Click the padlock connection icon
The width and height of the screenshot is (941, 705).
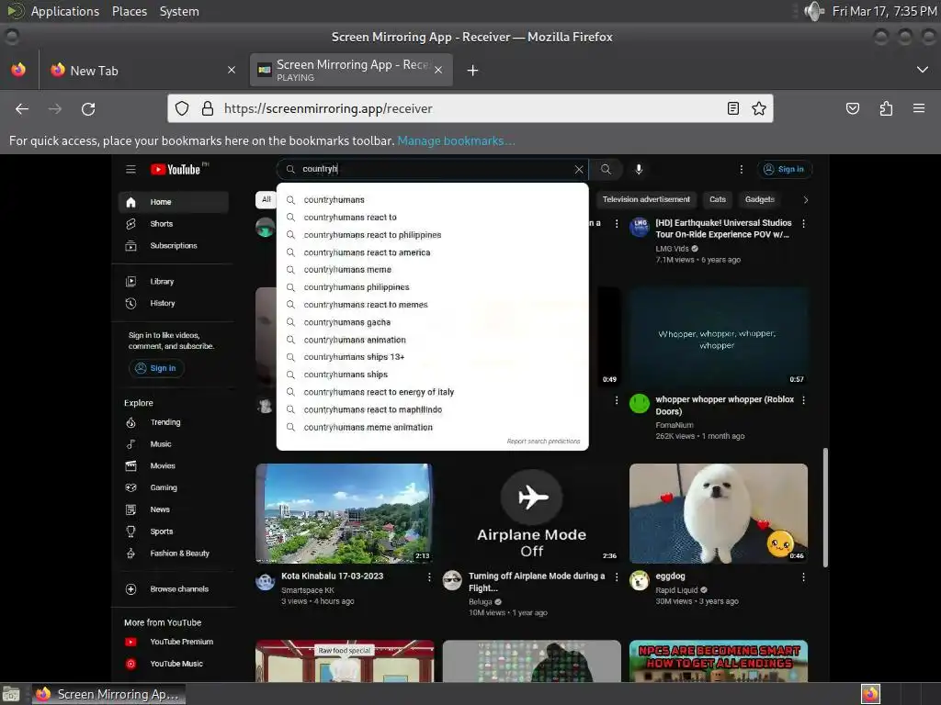tap(208, 108)
